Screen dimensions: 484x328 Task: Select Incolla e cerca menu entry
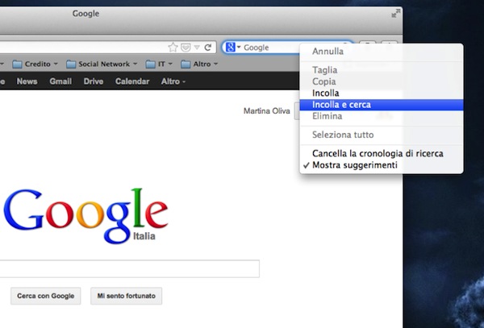click(382, 105)
